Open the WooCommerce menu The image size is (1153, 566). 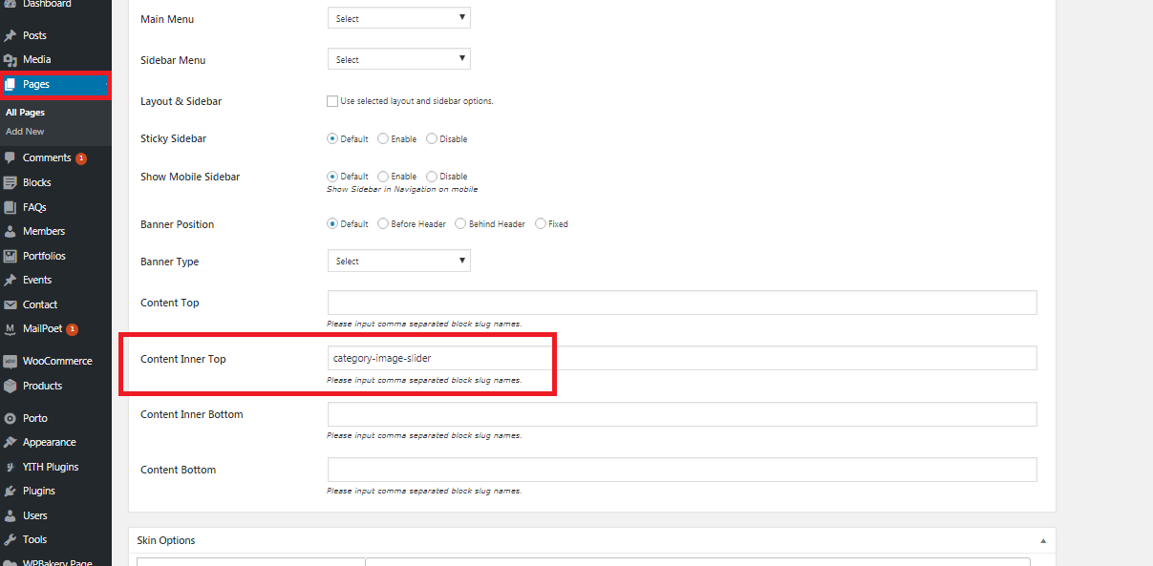[55, 361]
